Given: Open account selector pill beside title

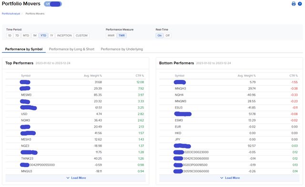Looking at the screenshot, I should pyautogui.click(x=53, y=4).
